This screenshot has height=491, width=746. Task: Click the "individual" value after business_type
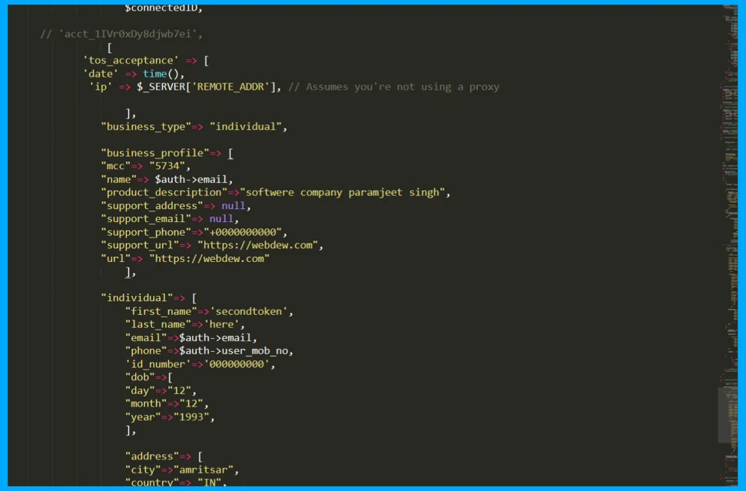coord(246,127)
